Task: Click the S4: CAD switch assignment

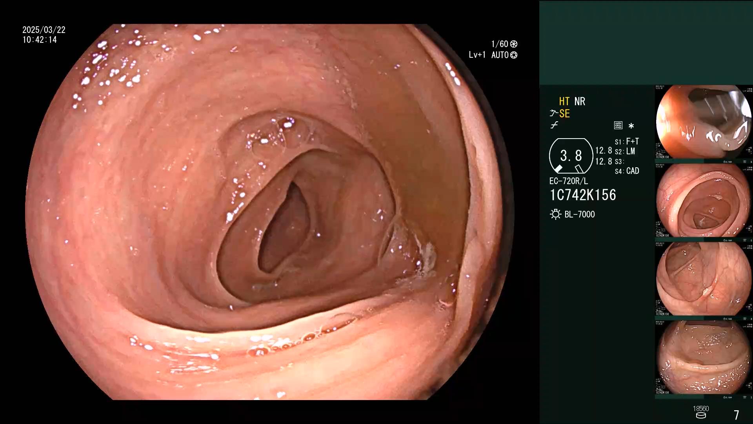Action: click(627, 171)
